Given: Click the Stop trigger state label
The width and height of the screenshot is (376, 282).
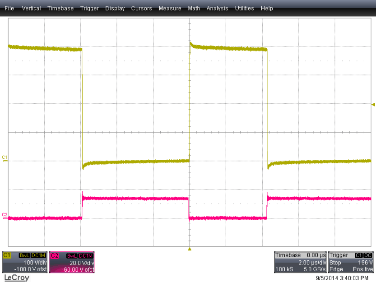Looking at the screenshot, I should (335, 263).
